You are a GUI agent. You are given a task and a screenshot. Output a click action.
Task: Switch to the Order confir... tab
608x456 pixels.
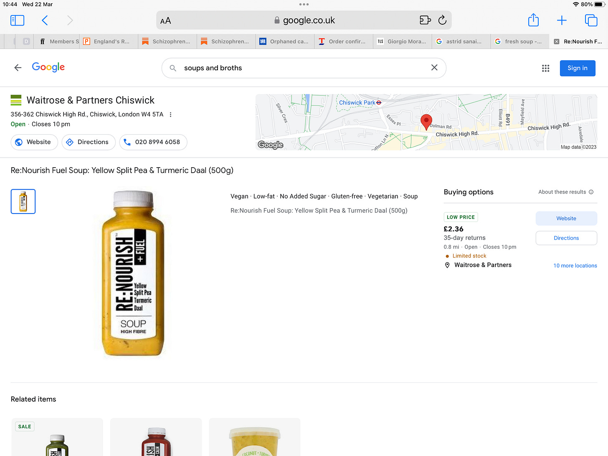point(344,41)
